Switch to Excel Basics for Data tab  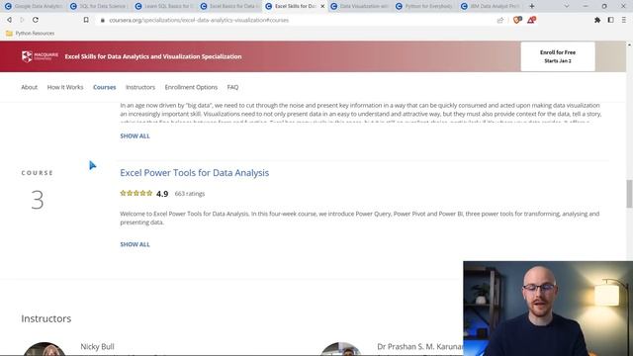pyautogui.click(x=229, y=6)
